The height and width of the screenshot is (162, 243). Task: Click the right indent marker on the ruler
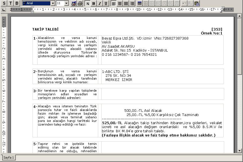point(223,8)
